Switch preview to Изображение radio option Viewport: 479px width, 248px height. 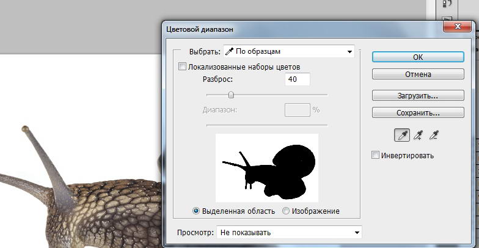point(286,211)
